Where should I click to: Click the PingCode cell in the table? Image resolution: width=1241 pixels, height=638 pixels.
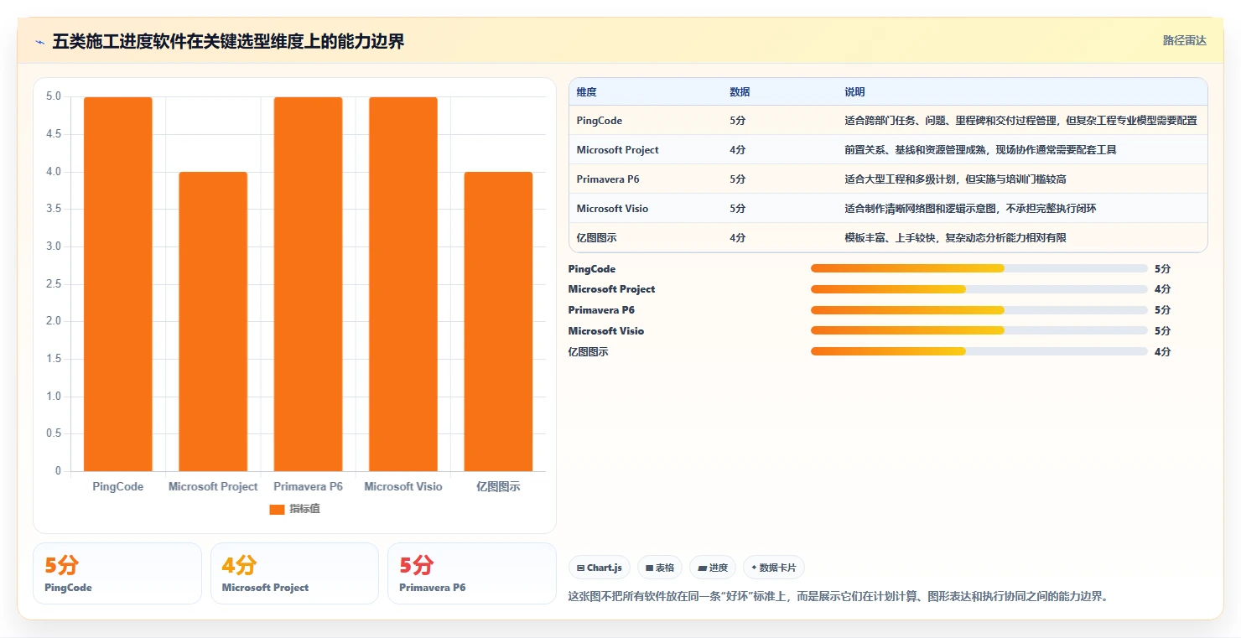point(600,121)
